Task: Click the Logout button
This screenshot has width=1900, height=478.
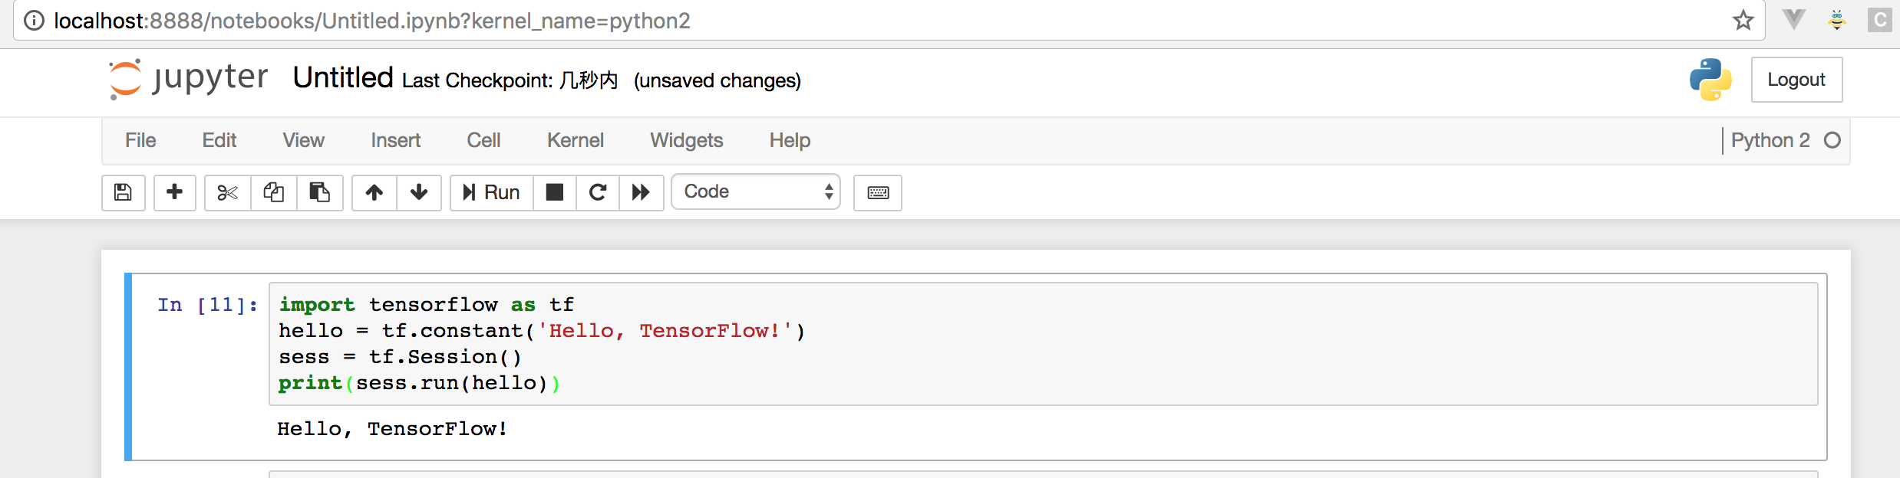Action: click(1796, 80)
